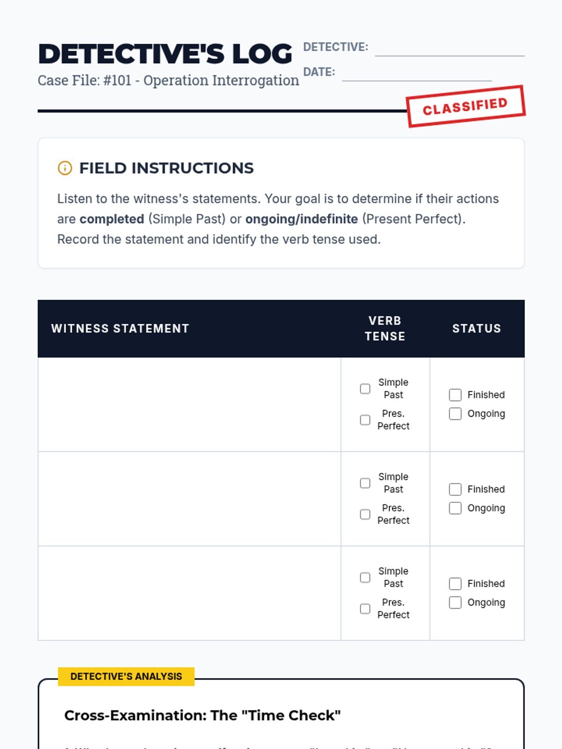Mark first statement as Finished

455,395
